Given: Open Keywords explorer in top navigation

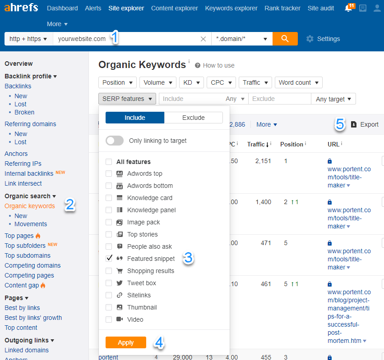Looking at the screenshot, I should (231, 8).
